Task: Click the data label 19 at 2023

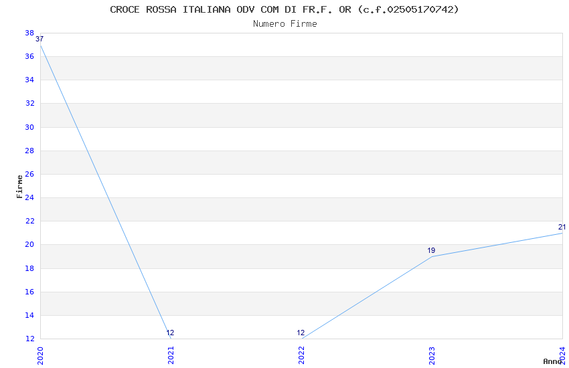Action: [x=431, y=250]
